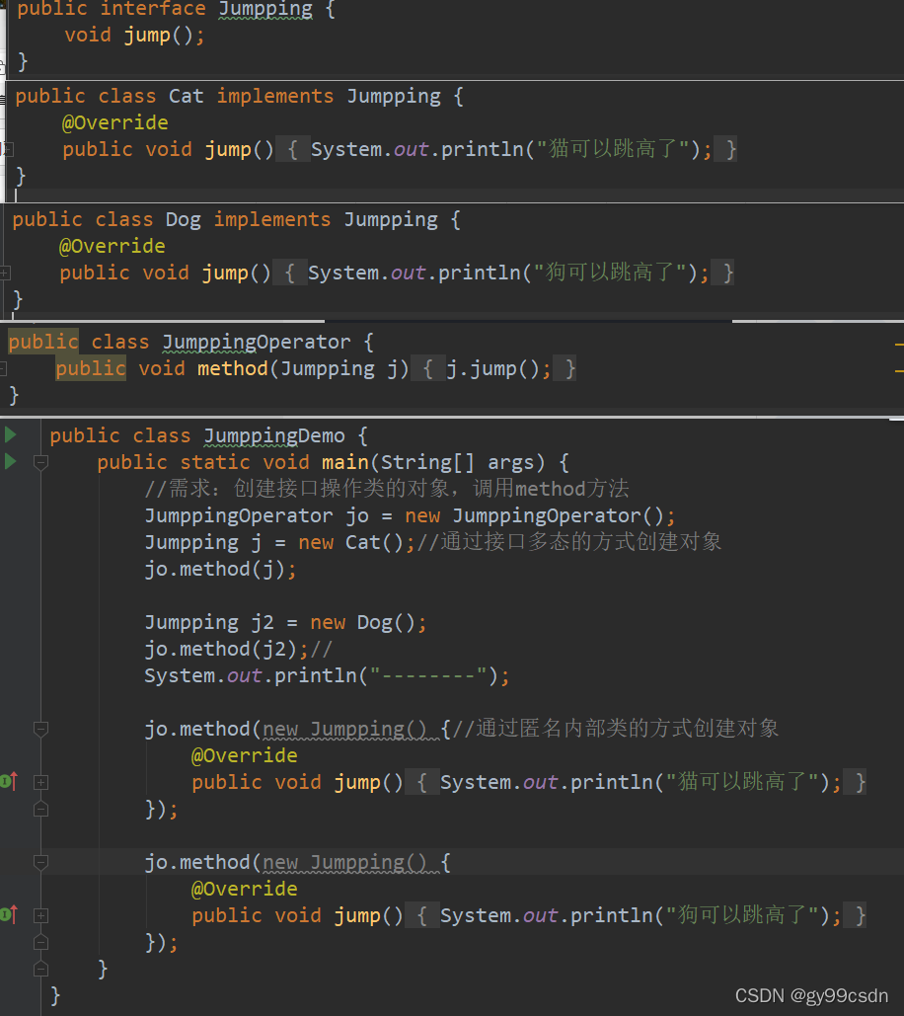Click implements keyword in Cat class declaration
Screen dimensions: 904x1016
275,97
